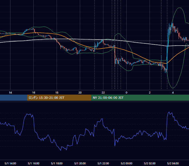Click the "5/2 00:00" indicator time label

(126, 163)
